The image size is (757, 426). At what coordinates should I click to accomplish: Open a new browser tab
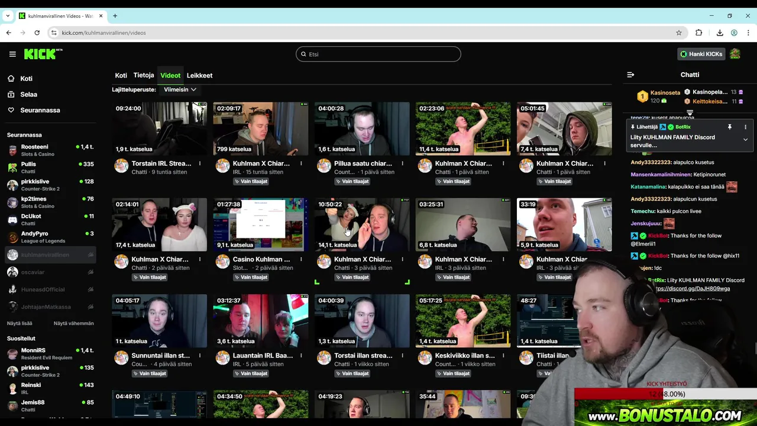(x=115, y=16)
